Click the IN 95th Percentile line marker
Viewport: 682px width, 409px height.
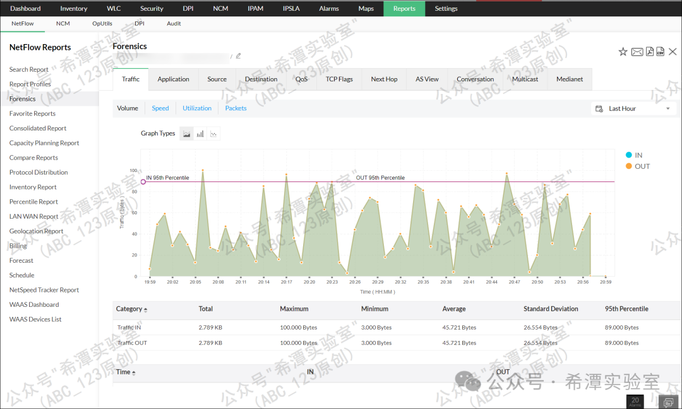click(143, 182)
